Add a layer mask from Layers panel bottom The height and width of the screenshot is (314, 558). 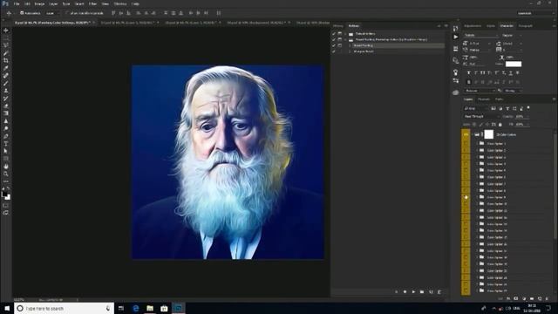coord(516,298)
